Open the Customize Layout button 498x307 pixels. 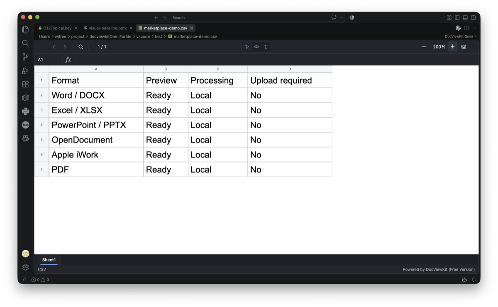(449, 17)
